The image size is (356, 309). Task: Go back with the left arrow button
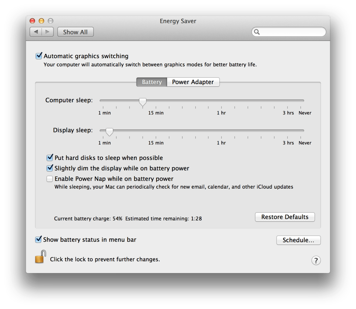(36, 32)
